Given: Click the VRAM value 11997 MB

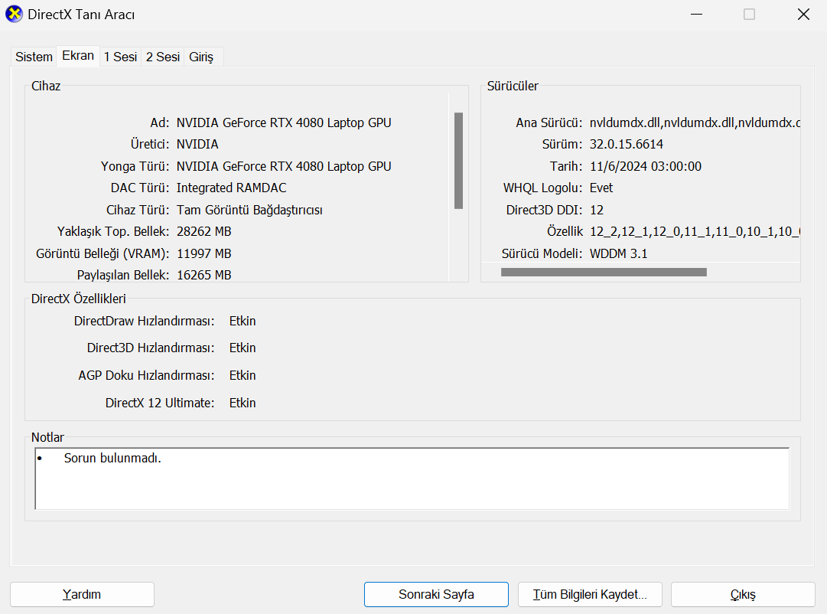Looking at the screenshot, I should [x=204, y=254].
